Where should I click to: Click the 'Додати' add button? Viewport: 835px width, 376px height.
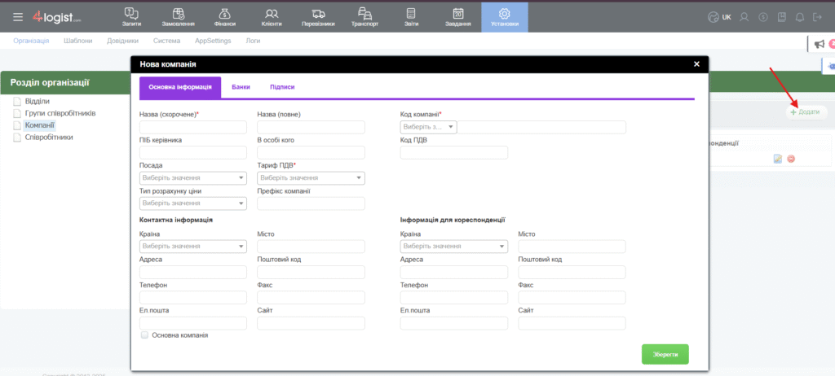(x=806, y=112)
